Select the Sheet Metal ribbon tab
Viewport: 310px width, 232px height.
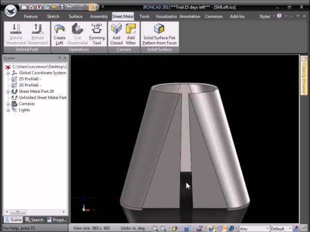123,16
